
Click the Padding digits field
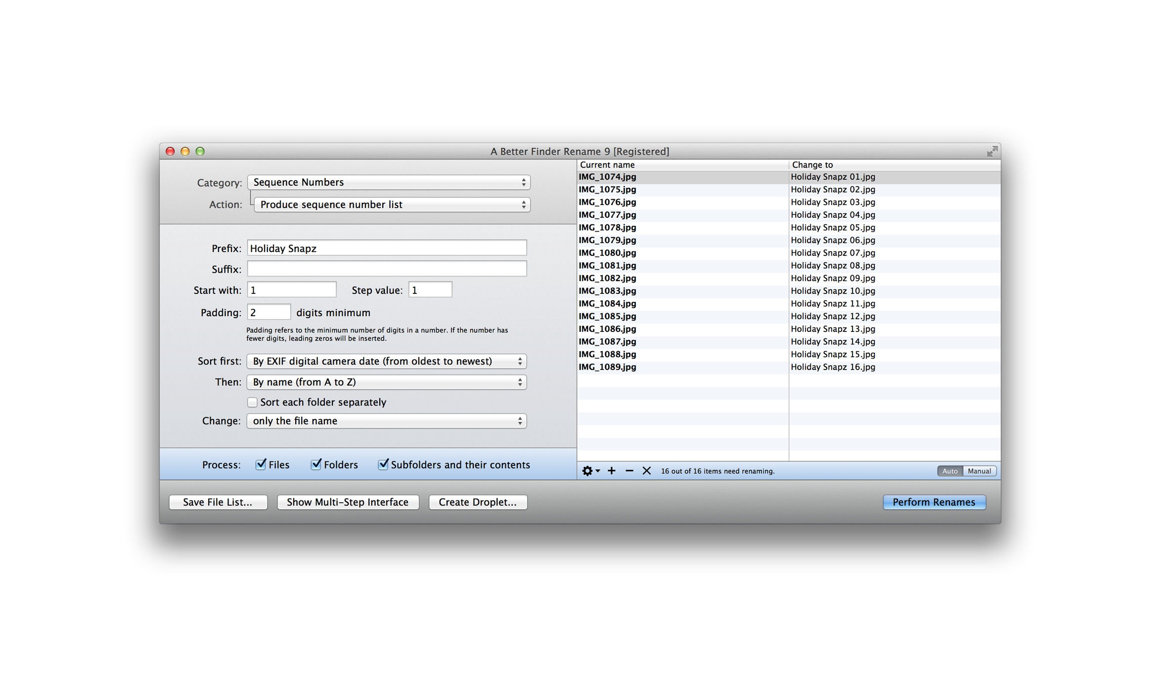(x=269, y=312)
